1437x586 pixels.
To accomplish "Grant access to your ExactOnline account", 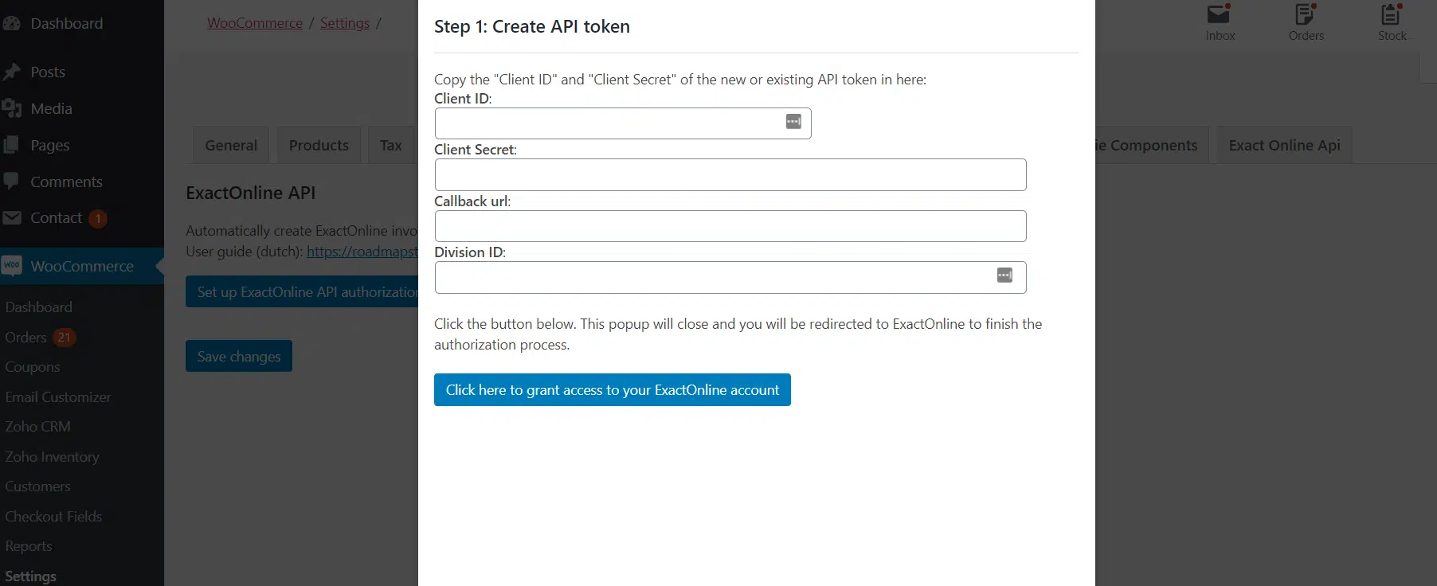I will (612, 390).
